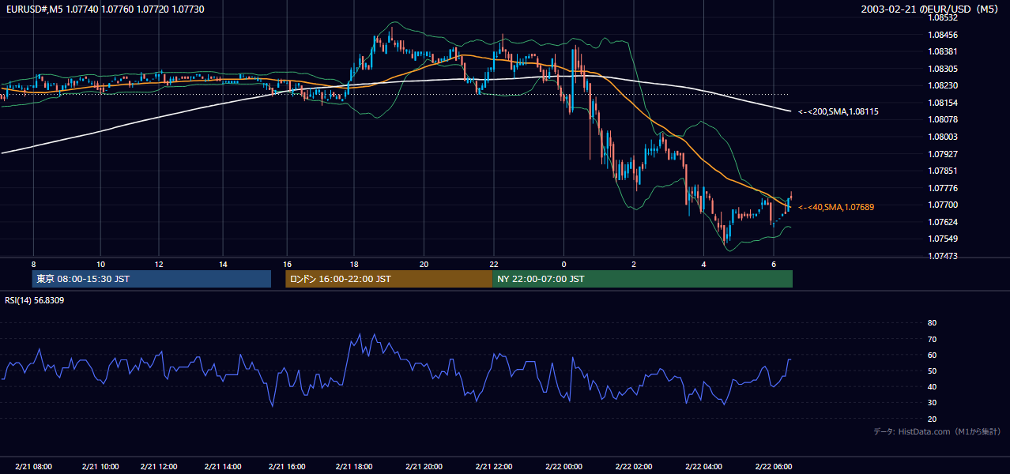Viewport: 1010px width, 474px height.
Task: Click the HistData.com data source credit
Action: 937,431
